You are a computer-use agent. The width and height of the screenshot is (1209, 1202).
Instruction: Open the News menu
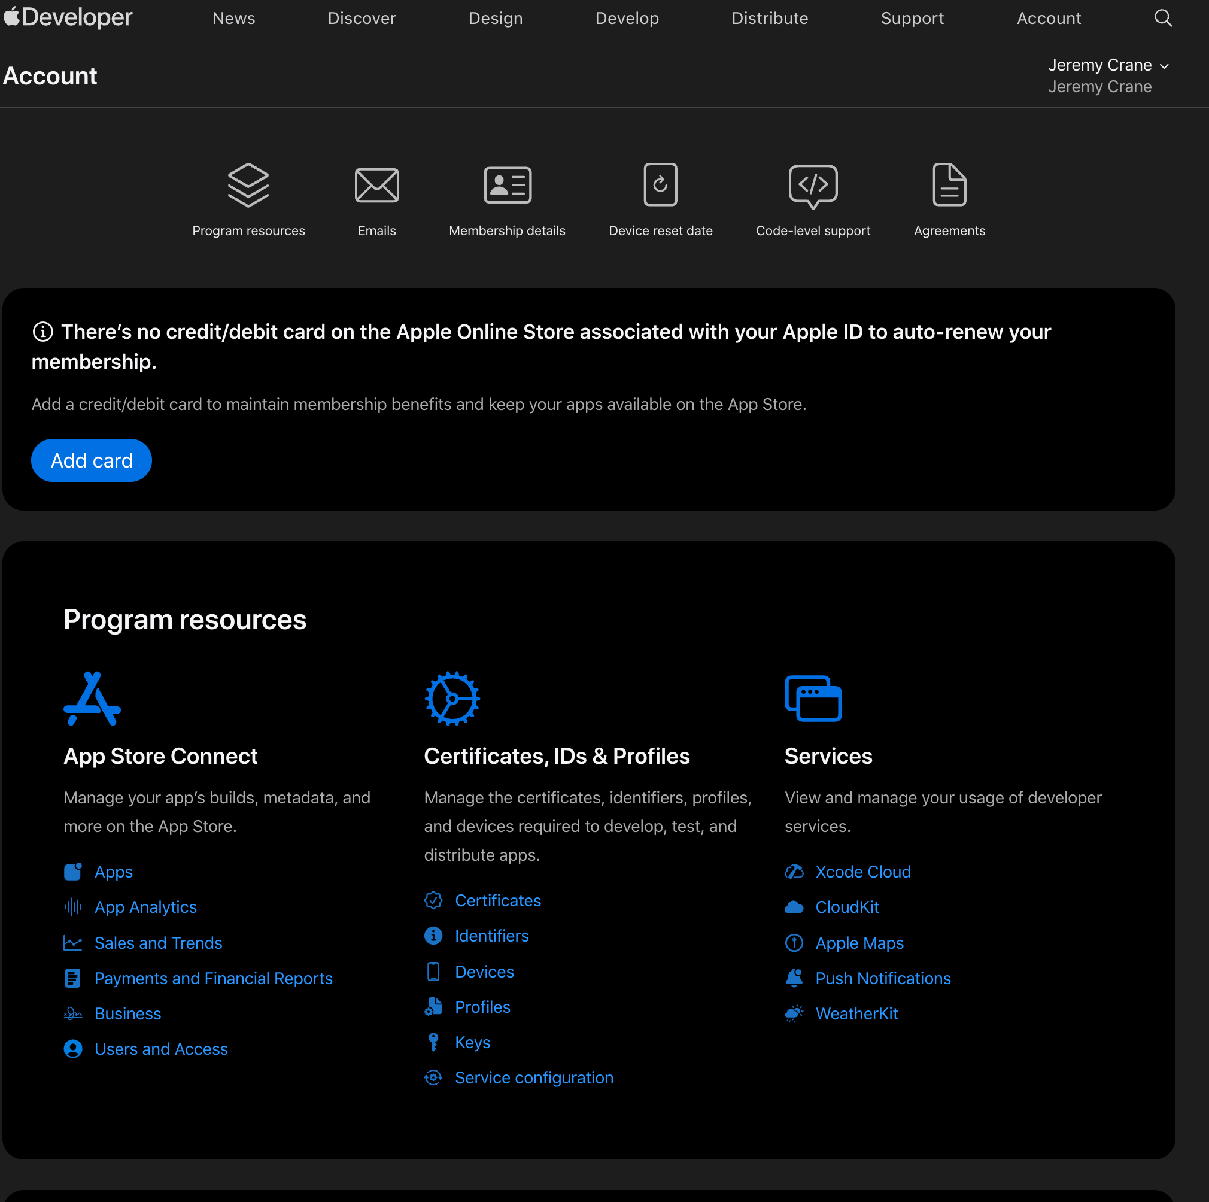point(233,18)
